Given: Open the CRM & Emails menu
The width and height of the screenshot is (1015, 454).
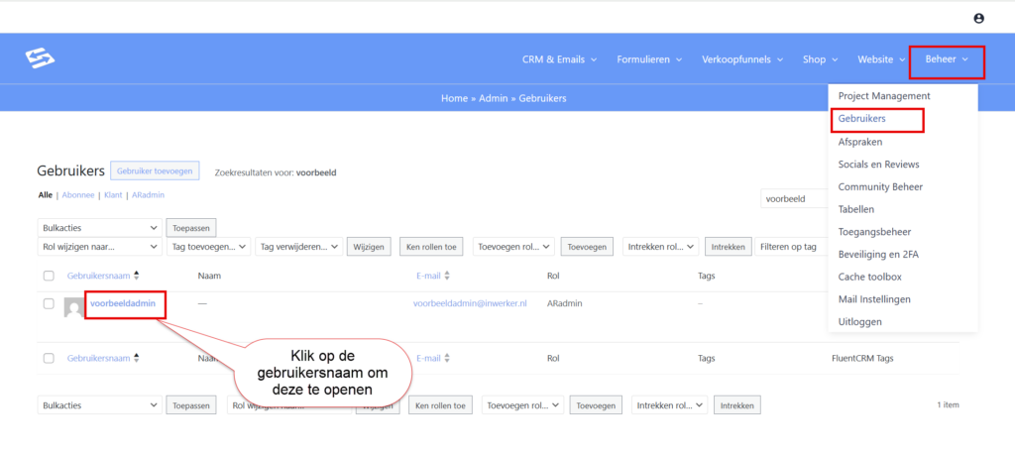Looking at the screenshot, I should coord(559,59).
